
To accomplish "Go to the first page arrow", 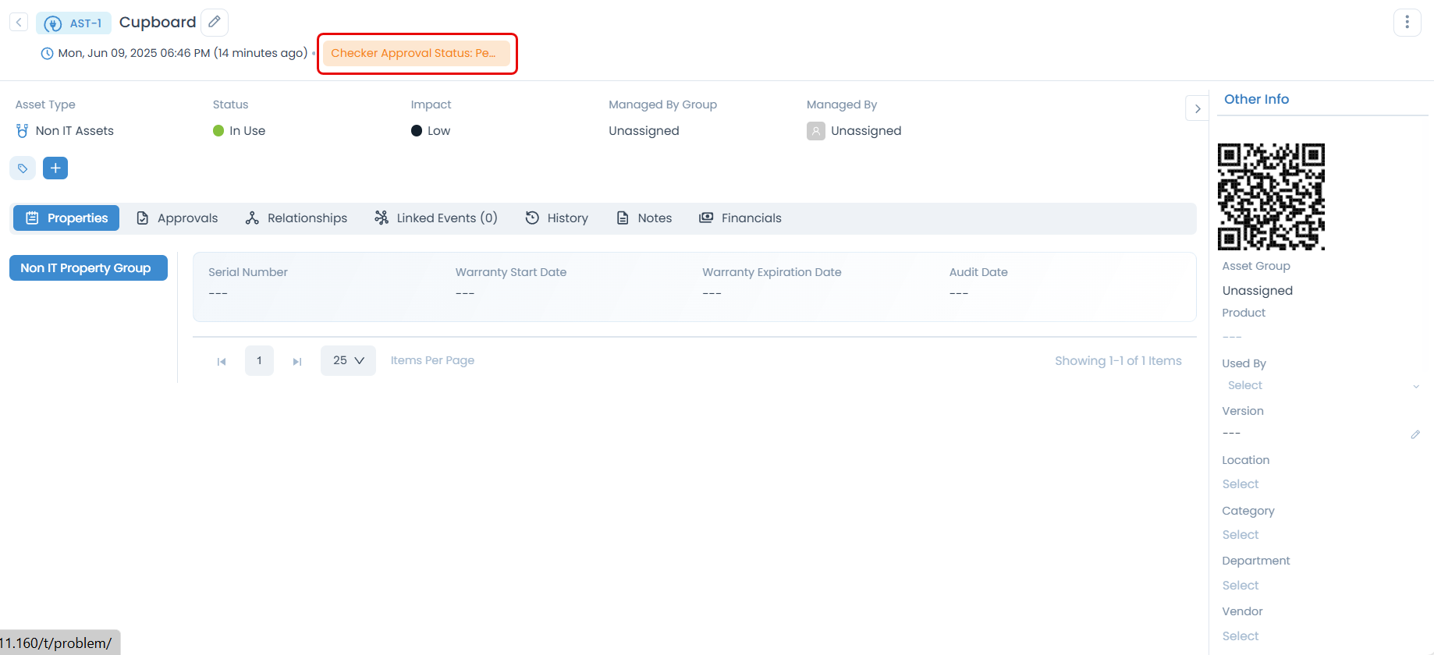I will click(x=222, y=361).
